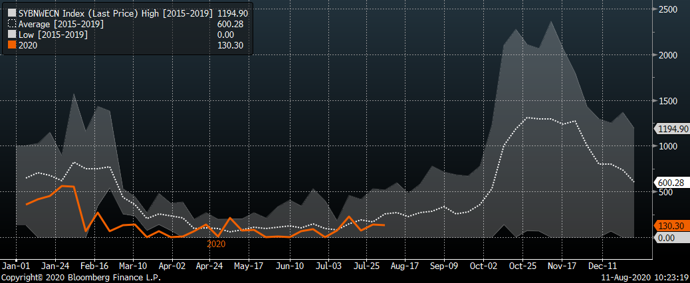Image resolution: width=690 pixels, height=283 pixels.
Task: Click the Dec-11 date on the x-axis
Action: pos(601,264)
